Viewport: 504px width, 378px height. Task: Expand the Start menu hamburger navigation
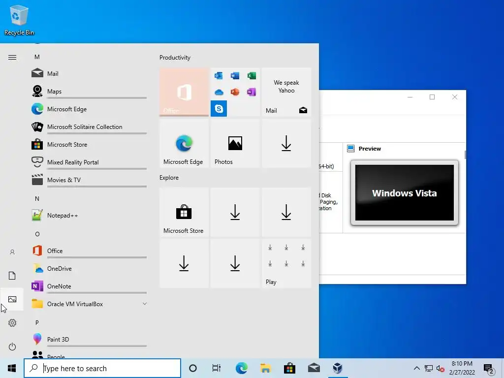pos(12,57)
